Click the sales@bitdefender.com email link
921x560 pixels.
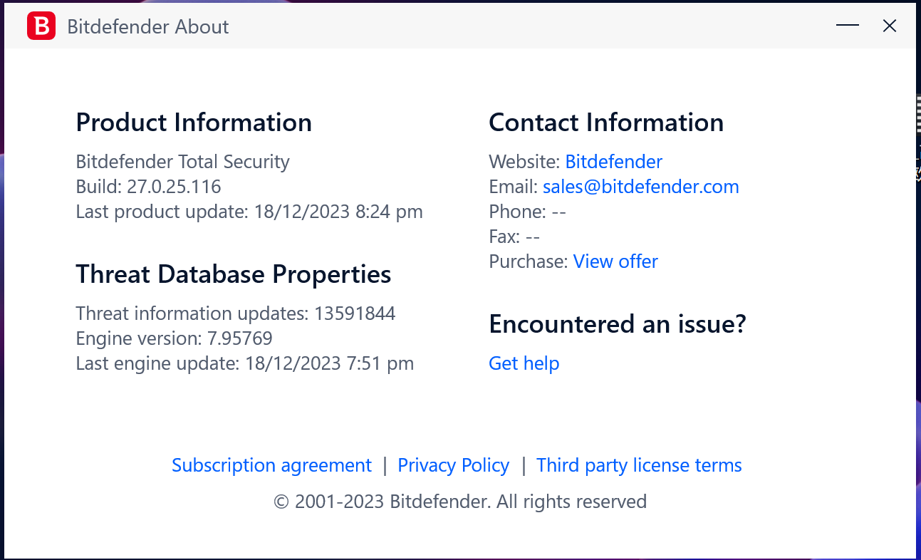point(640,187)
